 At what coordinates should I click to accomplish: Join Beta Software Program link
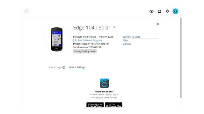coord(87,40)
